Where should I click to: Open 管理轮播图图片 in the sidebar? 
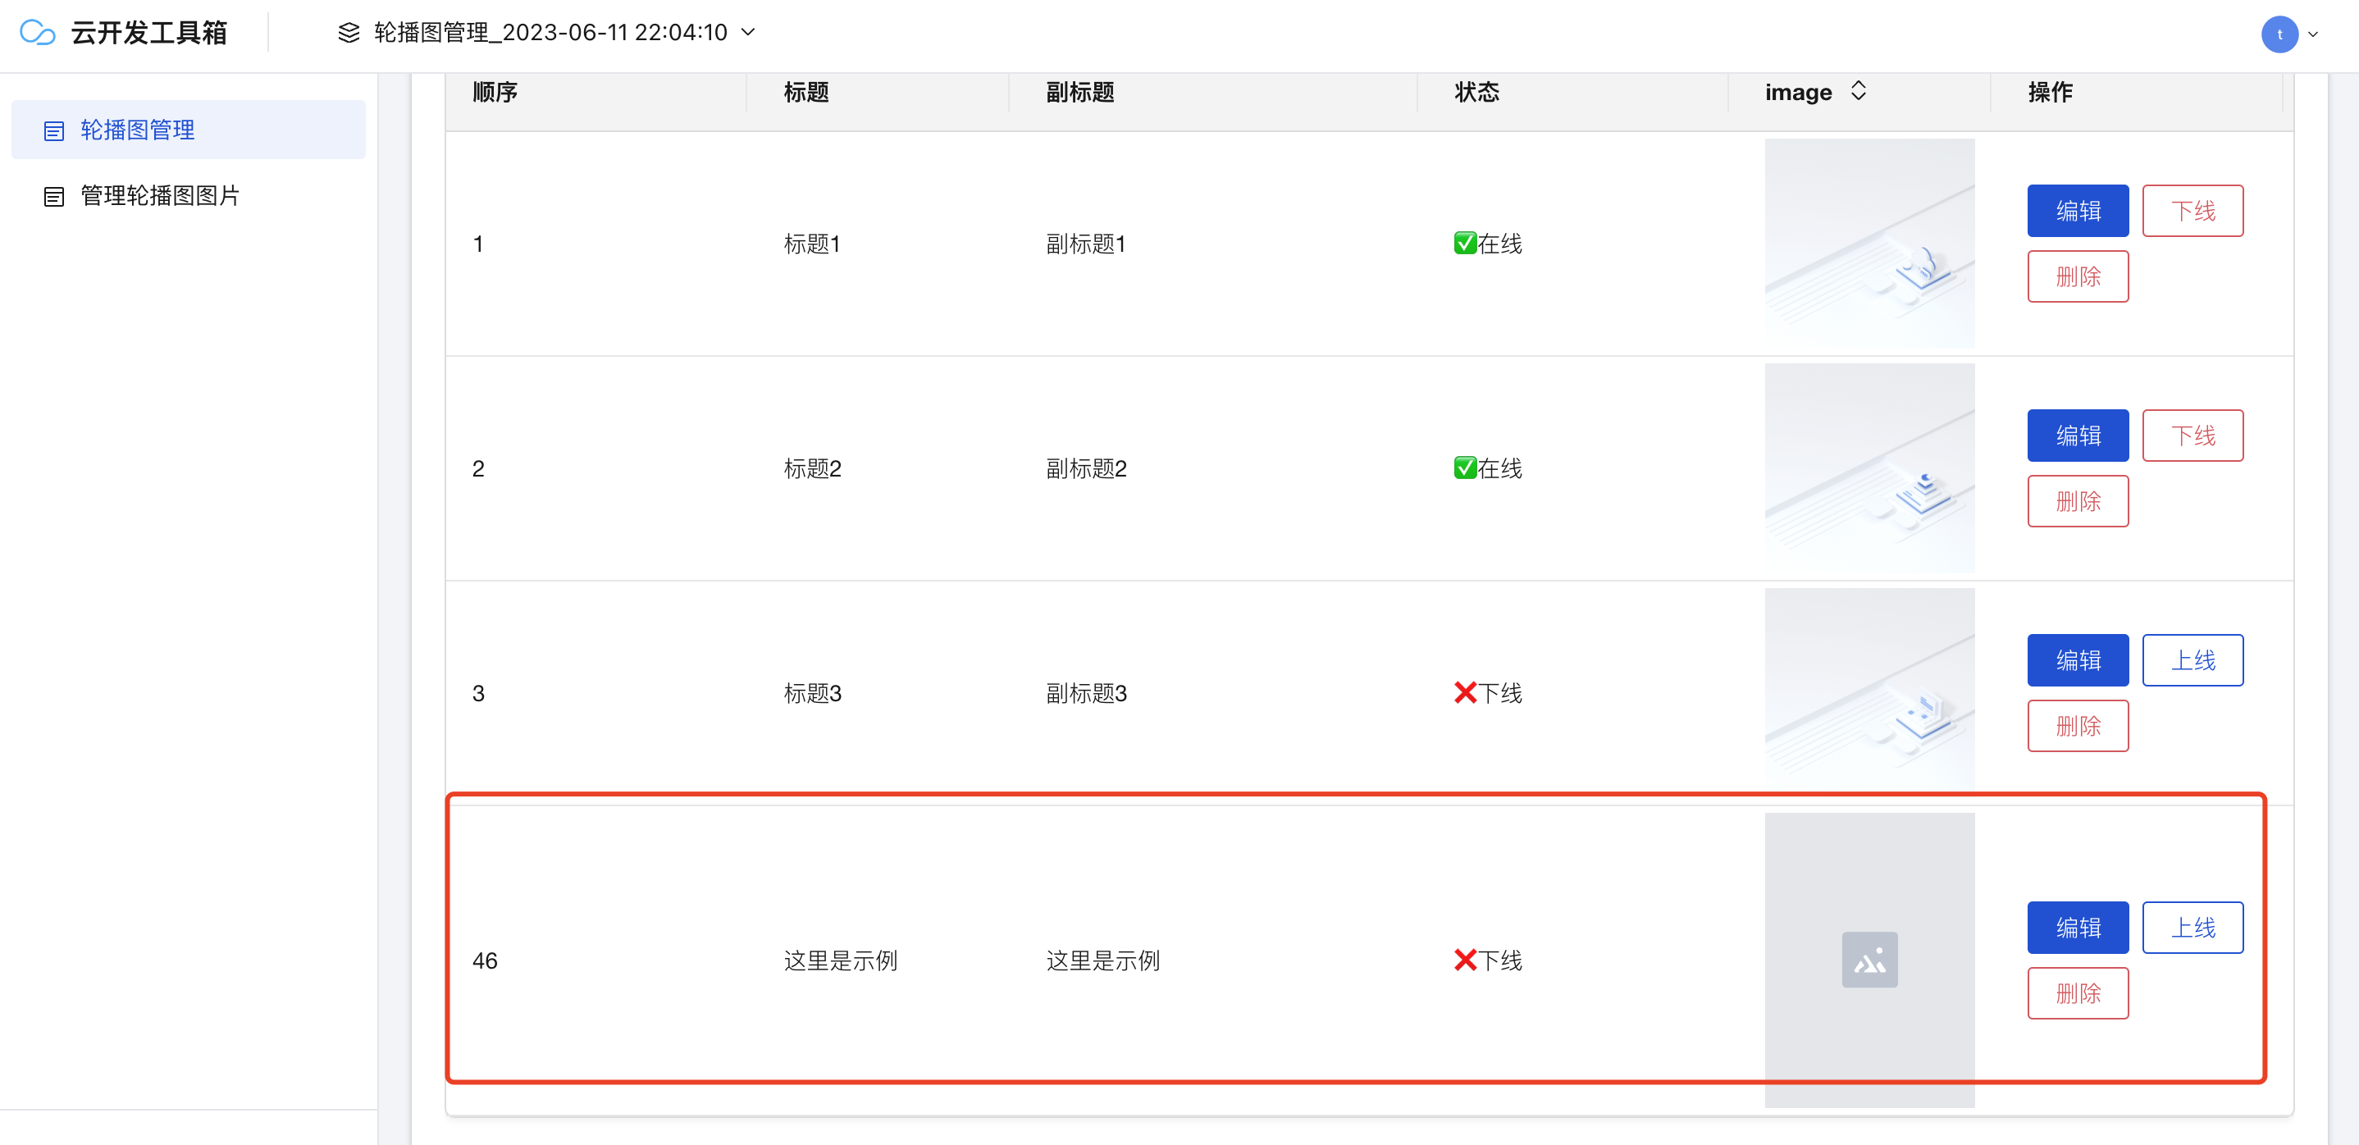point(159,195)
